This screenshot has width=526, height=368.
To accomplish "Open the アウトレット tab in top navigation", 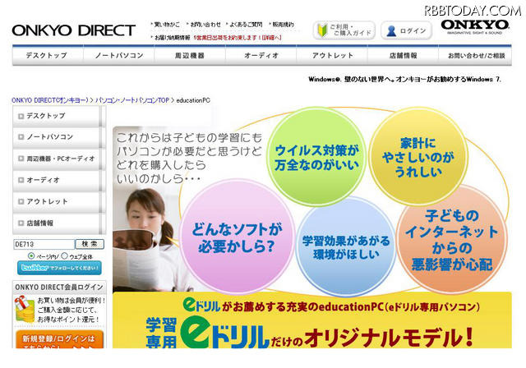I will 332,55.
